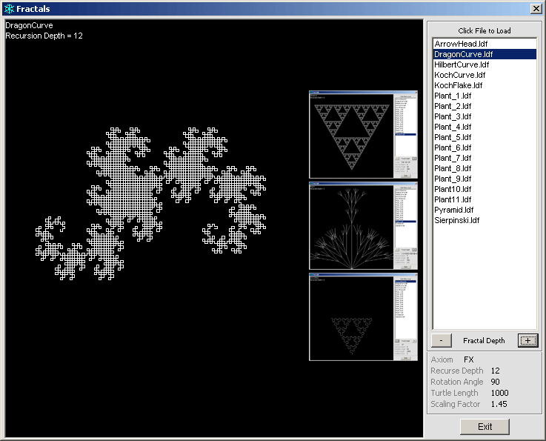Open KochFlake.ldf fractal definition
Viewport: 546px width, 441px height.
click(x=458, y=85)
